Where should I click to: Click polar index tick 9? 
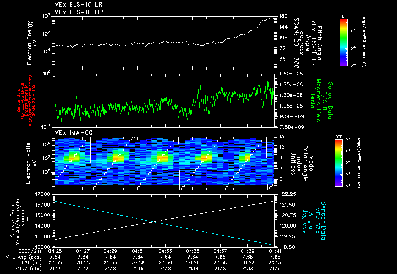tap(280, 158)
